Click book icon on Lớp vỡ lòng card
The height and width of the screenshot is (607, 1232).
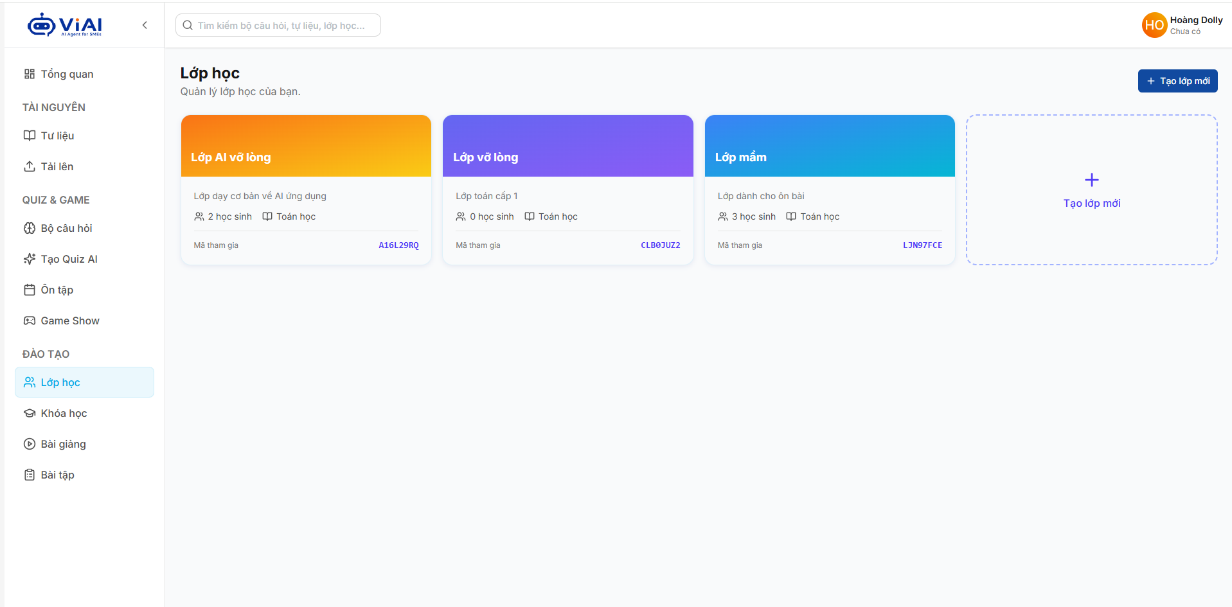[530, 216]
